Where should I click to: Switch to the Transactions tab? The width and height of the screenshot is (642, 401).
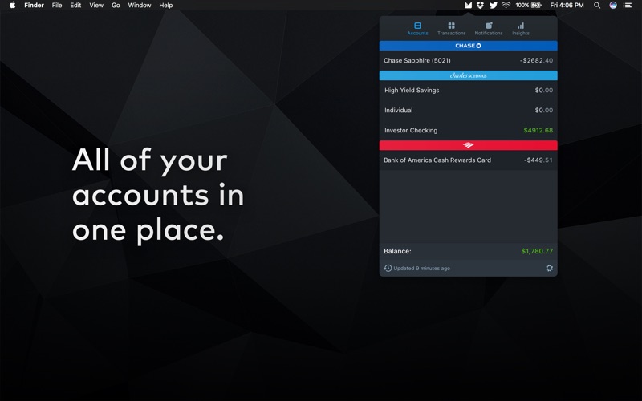(x=451, y=29)
